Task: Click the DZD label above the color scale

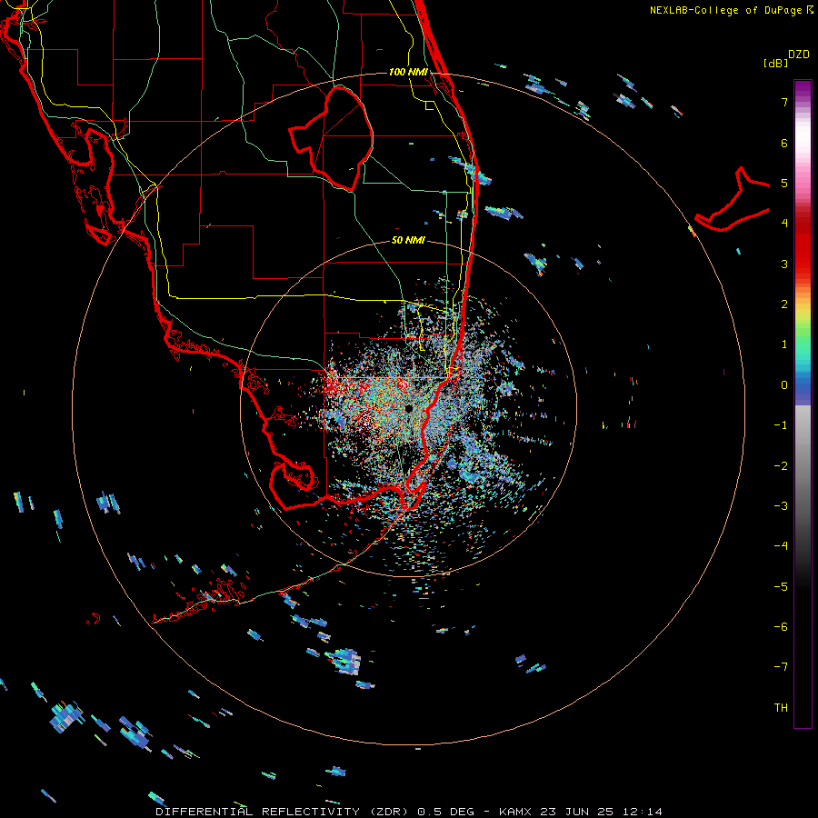Action: pos(799,55)
